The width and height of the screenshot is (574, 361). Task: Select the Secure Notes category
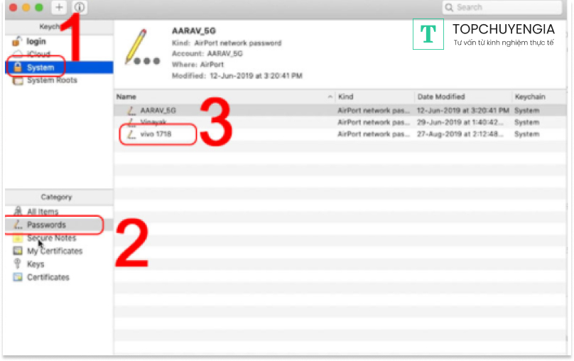51,238
